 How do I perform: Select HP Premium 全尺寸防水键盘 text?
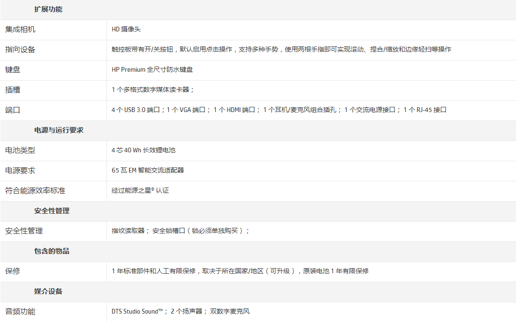click(x=152, y=70)
